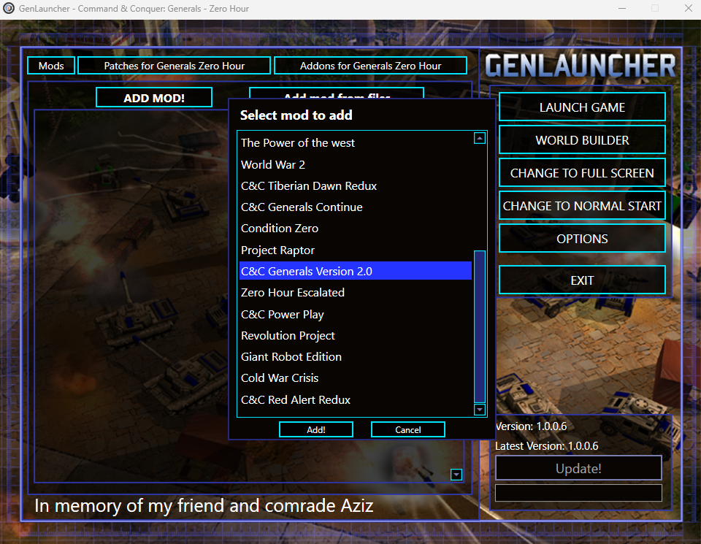701x544 pixels.
Task: Select Zero Hour Escalated in the list
Action: coord(356,292)
